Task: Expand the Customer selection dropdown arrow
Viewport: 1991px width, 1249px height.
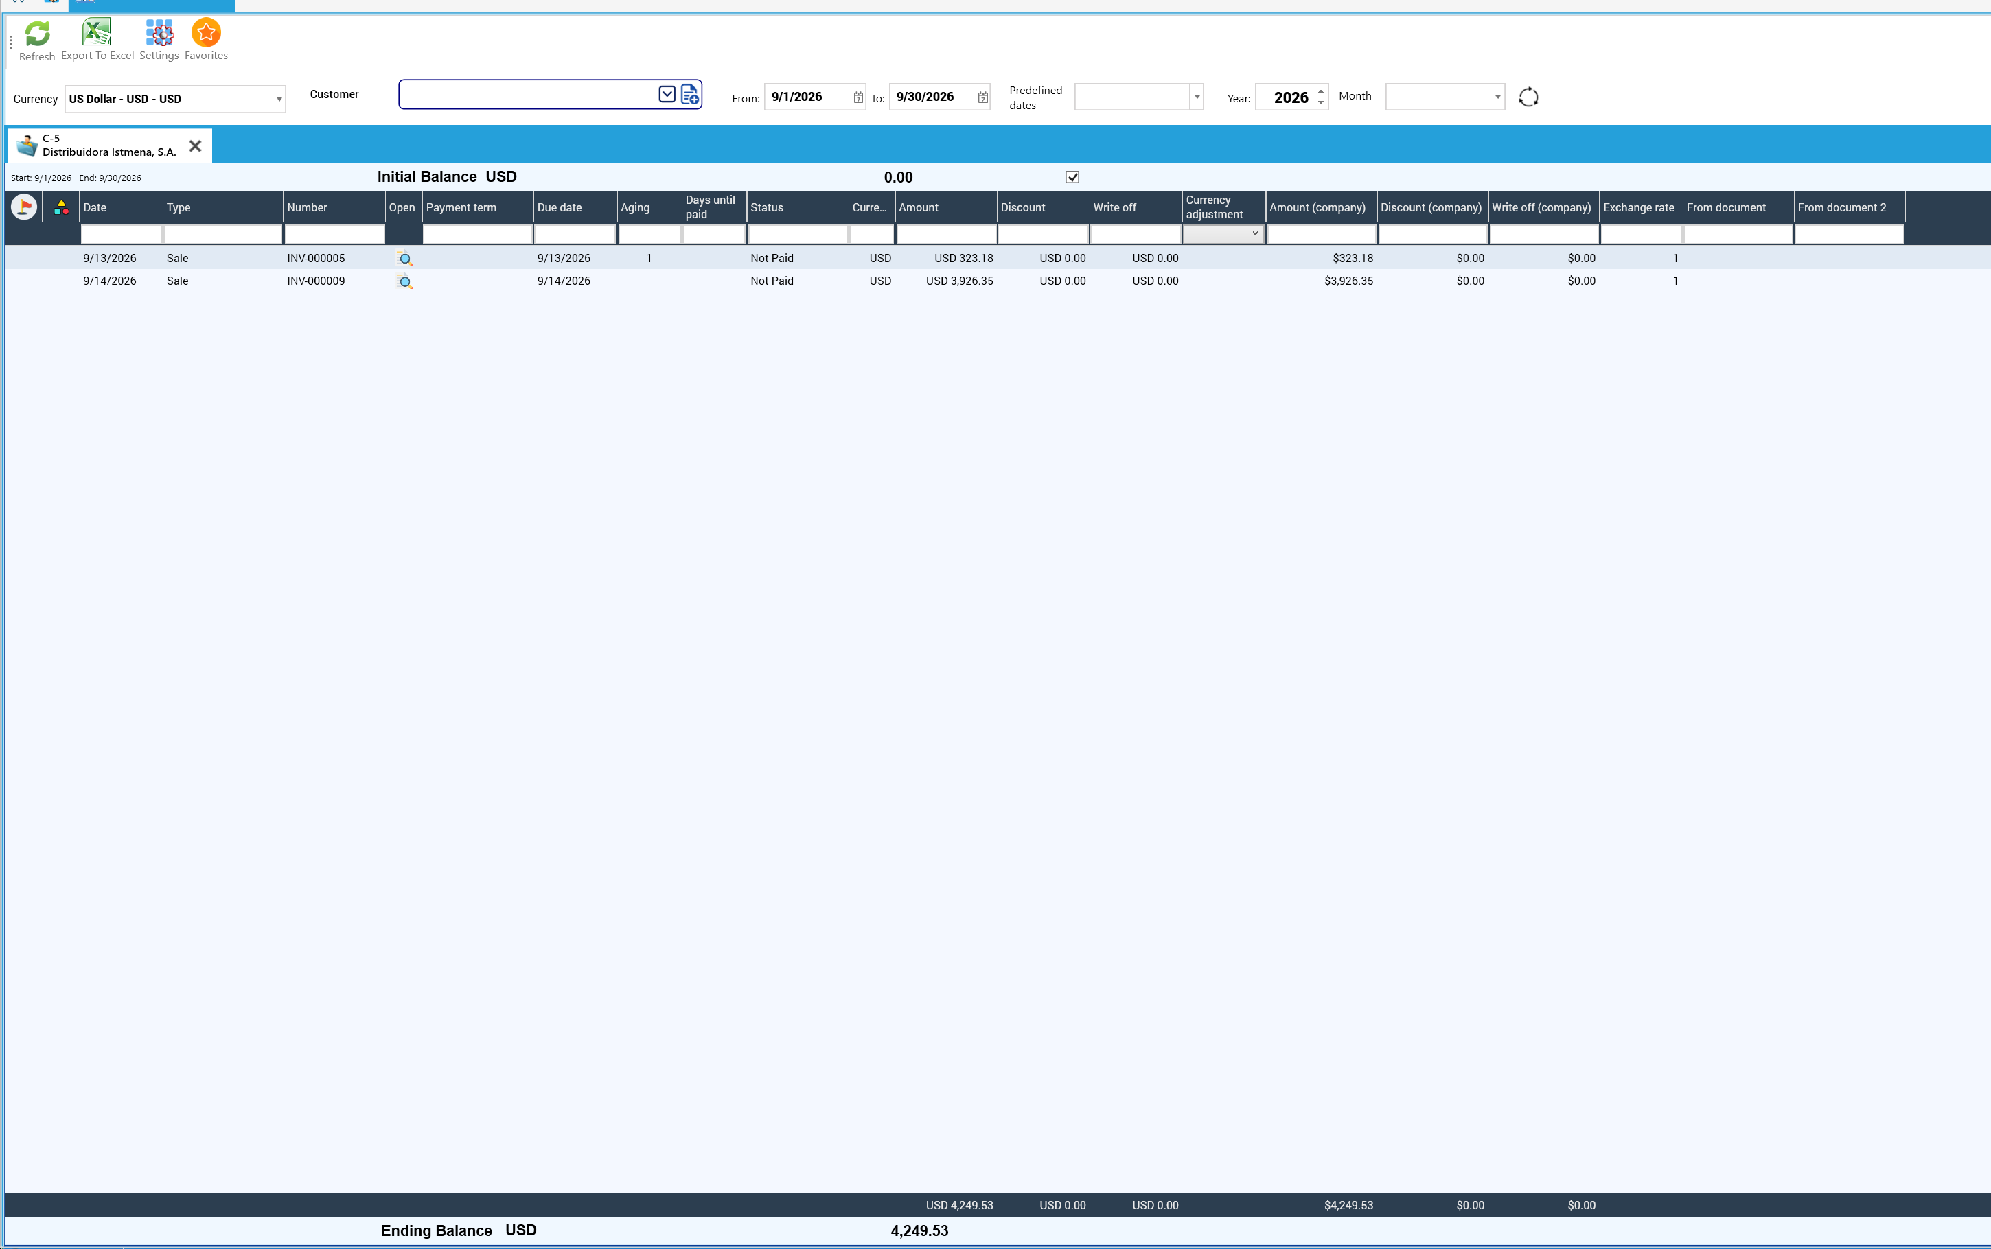Action: [x=667, y=94]
